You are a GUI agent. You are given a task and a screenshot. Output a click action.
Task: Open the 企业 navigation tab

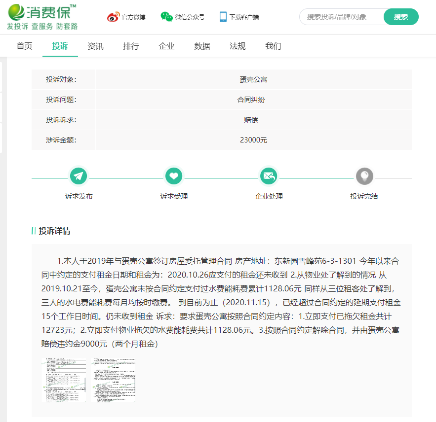[x=166, y=46]
